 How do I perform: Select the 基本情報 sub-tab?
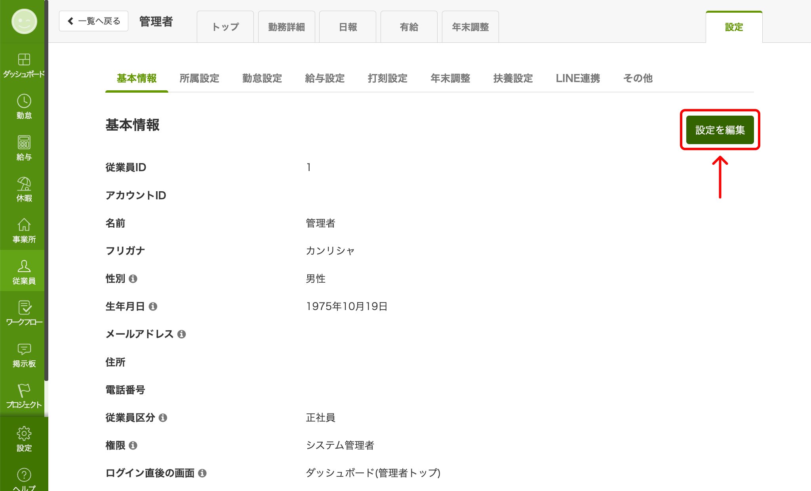(x=137, y=78)
